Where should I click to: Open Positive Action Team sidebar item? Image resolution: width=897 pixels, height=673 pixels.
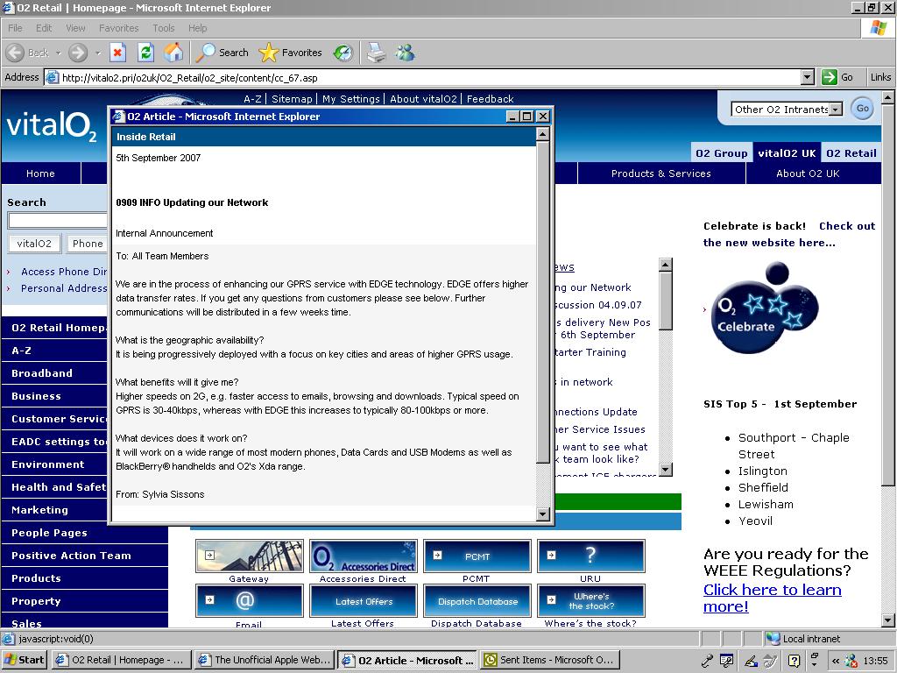(x=85, y=556)
